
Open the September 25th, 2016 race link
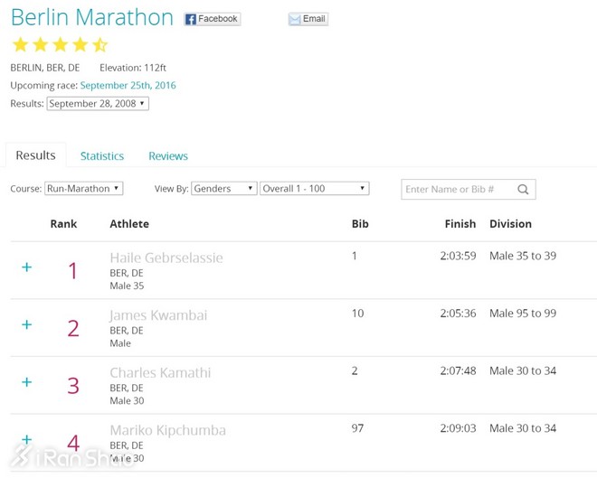click(x=128, y=86)
